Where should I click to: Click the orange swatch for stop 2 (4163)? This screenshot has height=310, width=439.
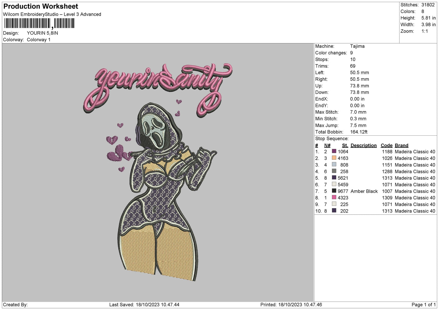click(334, 158)
